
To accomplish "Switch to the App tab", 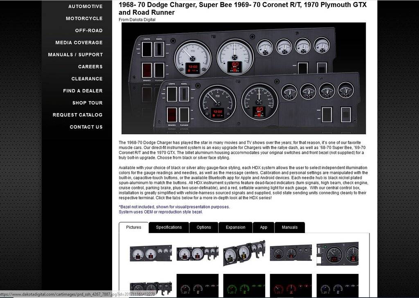I will [x=264, y=227].
